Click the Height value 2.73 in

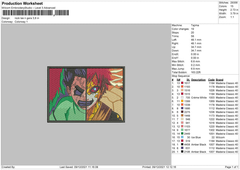[x=234, y=10]
